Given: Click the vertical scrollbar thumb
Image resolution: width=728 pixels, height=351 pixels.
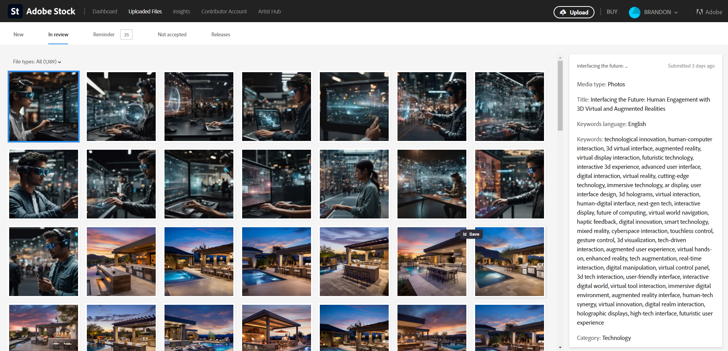Looking at the screenshot, I should click(x=560, y=95).
